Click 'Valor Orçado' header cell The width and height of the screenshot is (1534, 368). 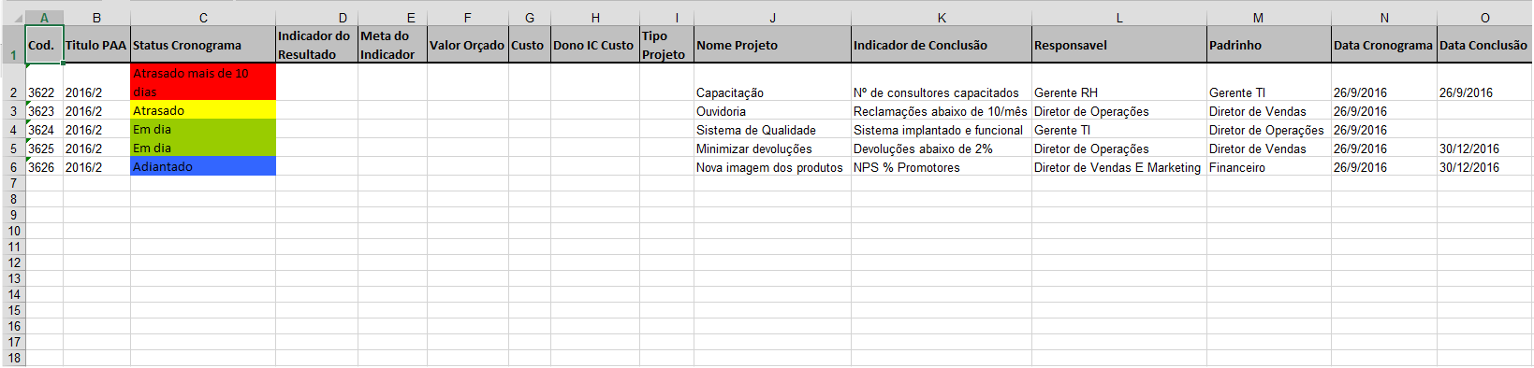point(468,45)
